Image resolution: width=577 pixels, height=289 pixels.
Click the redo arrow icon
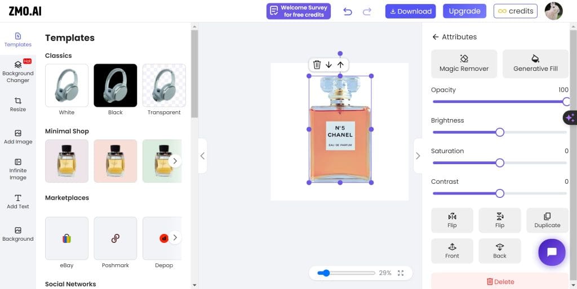coord(367,11)
